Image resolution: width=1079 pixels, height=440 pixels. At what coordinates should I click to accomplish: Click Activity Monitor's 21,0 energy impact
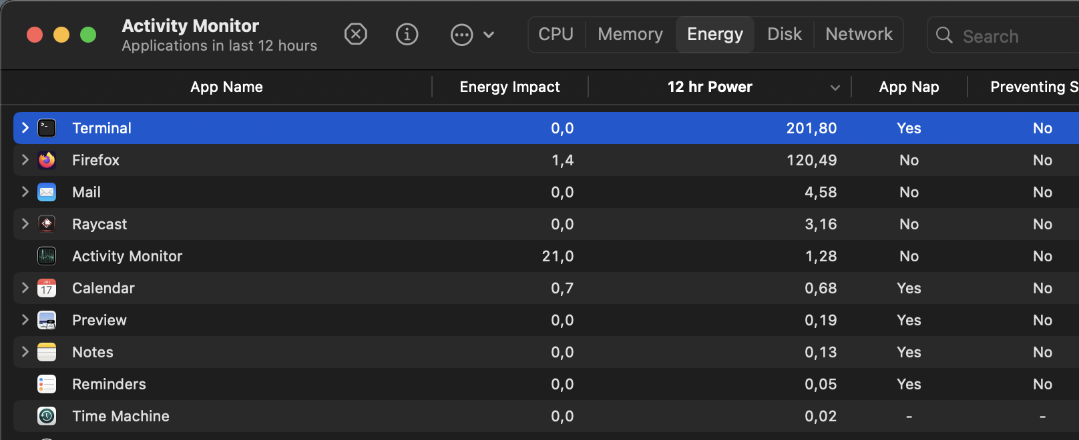(x=558, y=256)
